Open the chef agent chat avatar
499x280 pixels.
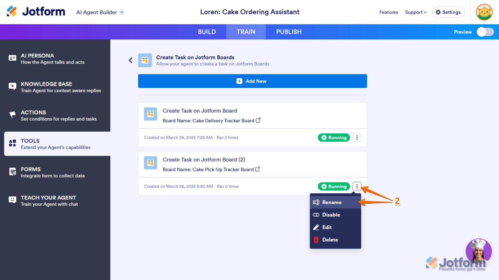(478, 251)
